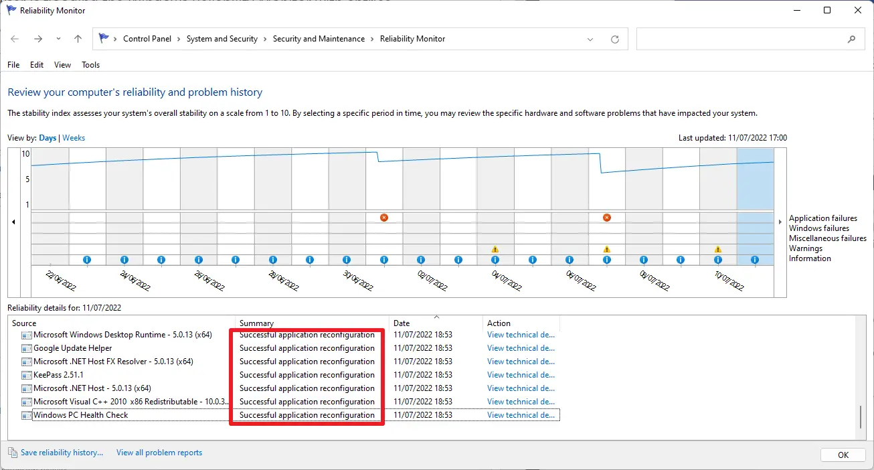Click Save reliability history link
This screenshot has width=874, height=470.
(x=62, y=453)
